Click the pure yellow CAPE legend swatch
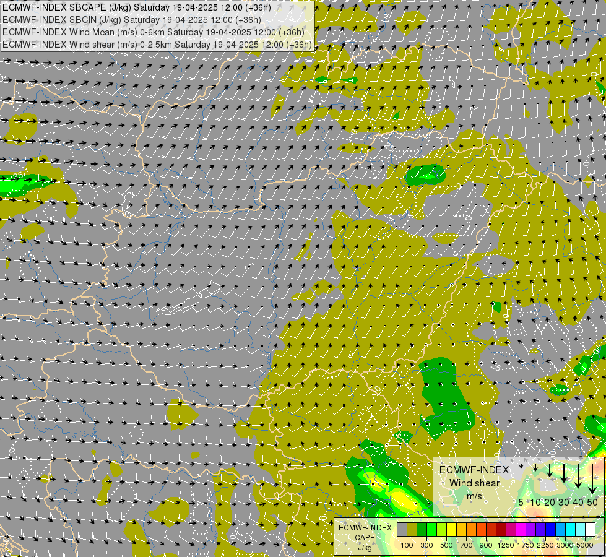 [452, 530]
